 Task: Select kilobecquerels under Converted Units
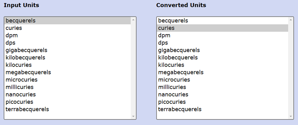coord(178,57)
